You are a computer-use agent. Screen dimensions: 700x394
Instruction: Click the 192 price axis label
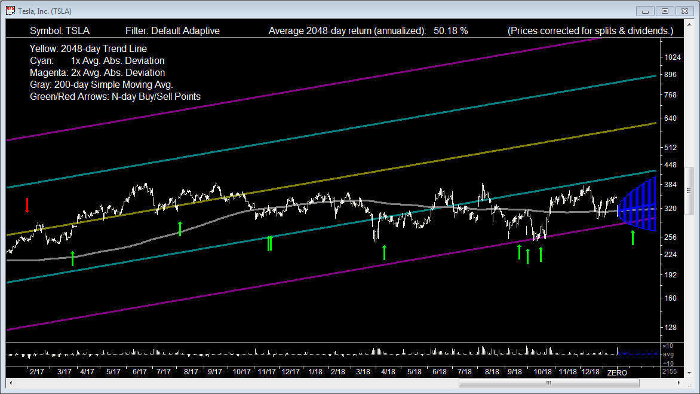tap(670, 275)
